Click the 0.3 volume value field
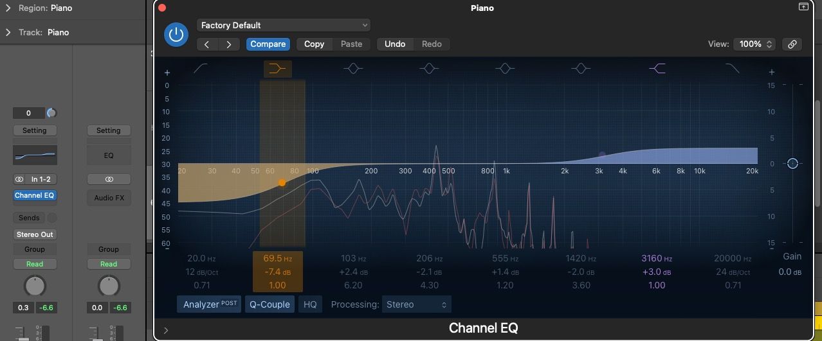Image resolution: width=822 pixels, height=341 pixels. pos(23,308)
